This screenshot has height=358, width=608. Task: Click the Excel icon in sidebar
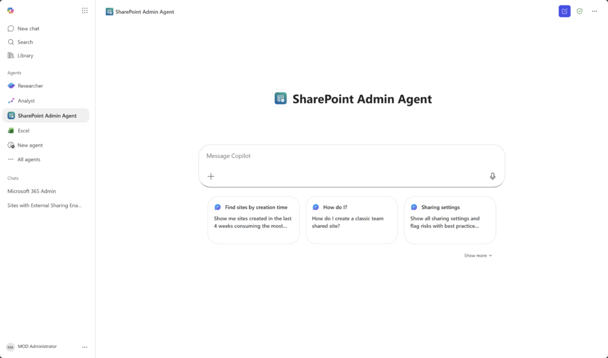click(11, 131)
